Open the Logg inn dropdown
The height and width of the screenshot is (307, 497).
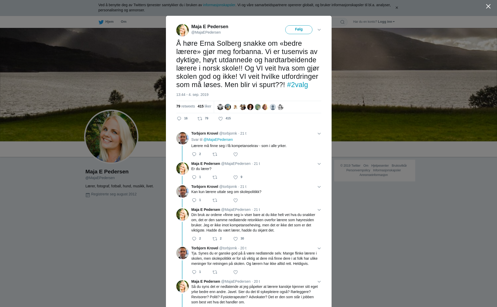pyautogui.click(x=386, y=22)
